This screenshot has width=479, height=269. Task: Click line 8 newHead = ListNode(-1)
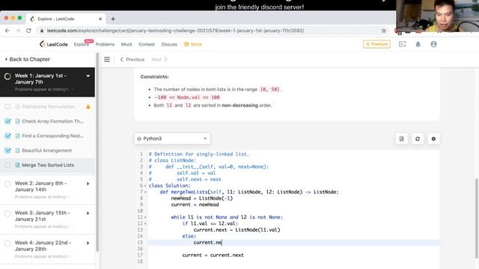(202, 198)
